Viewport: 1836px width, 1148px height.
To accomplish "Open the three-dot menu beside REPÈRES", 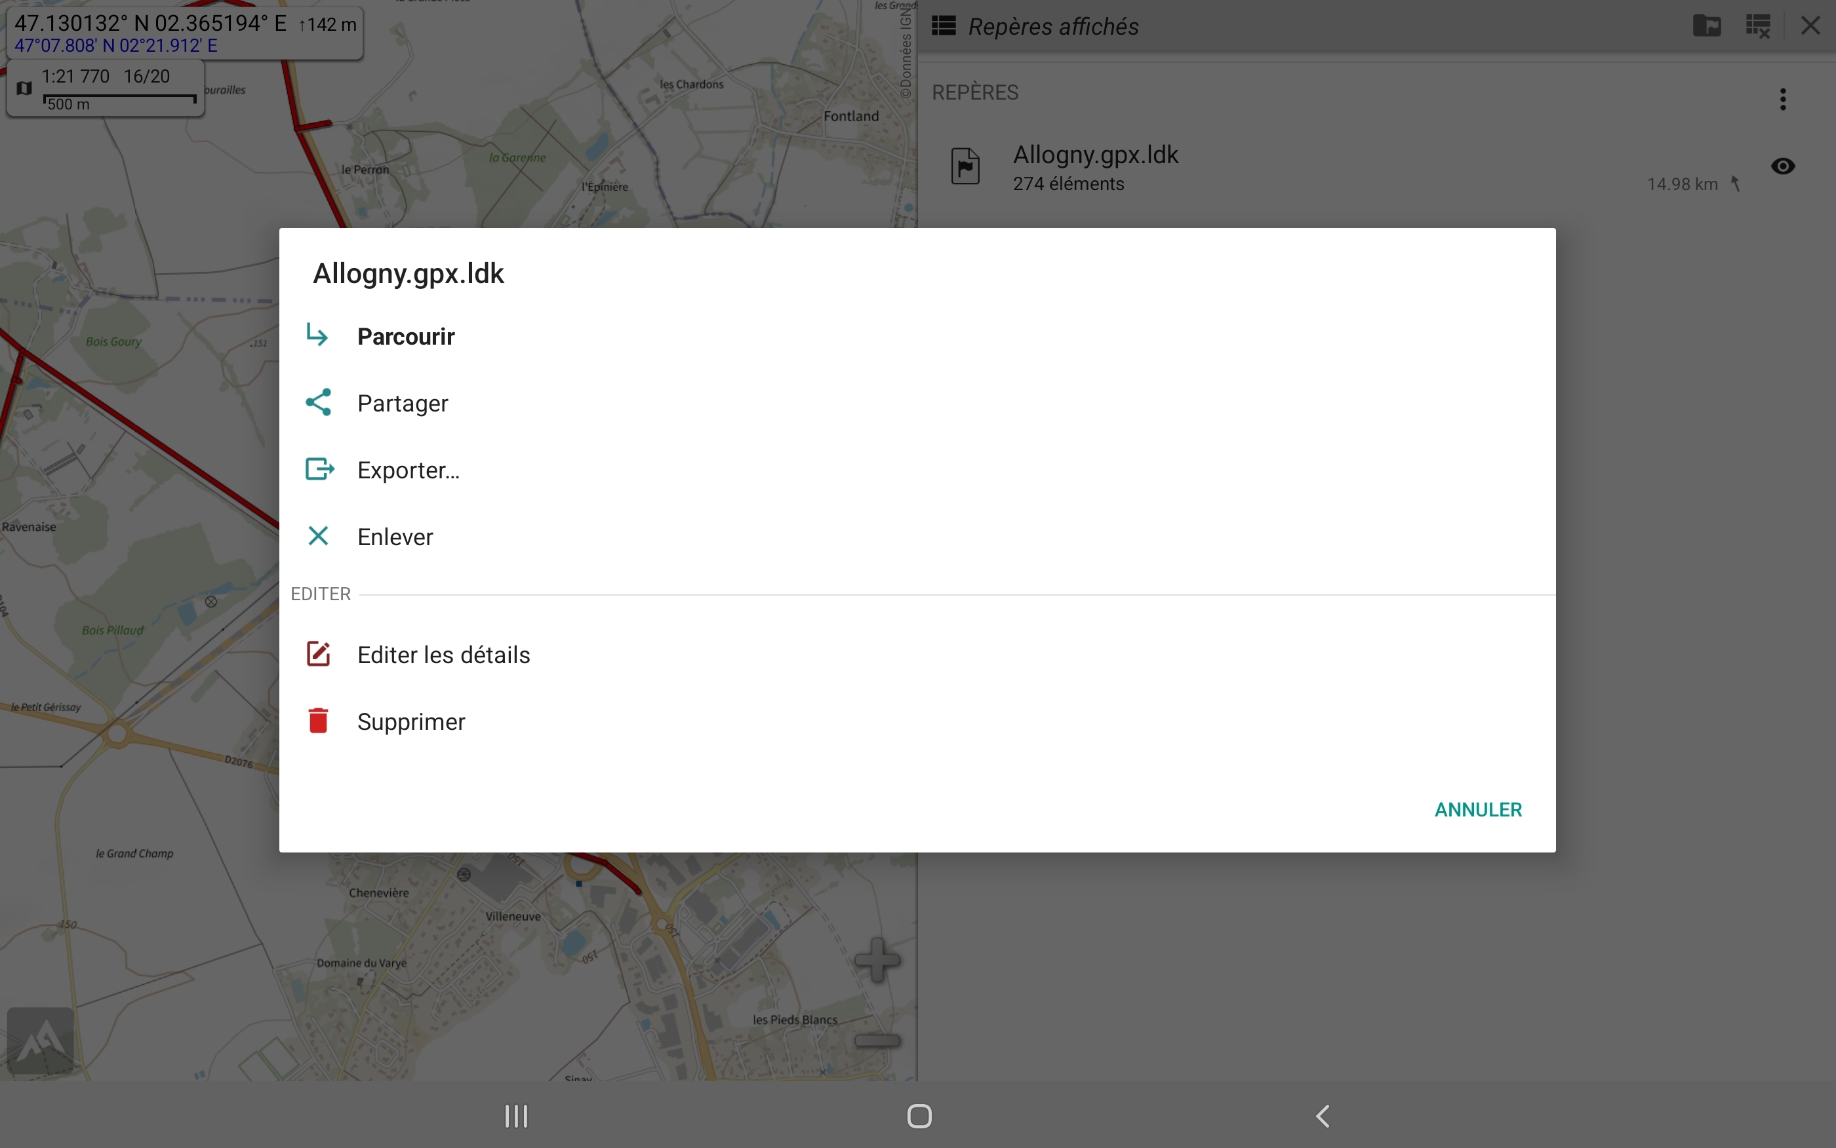I will (1782, 100).
